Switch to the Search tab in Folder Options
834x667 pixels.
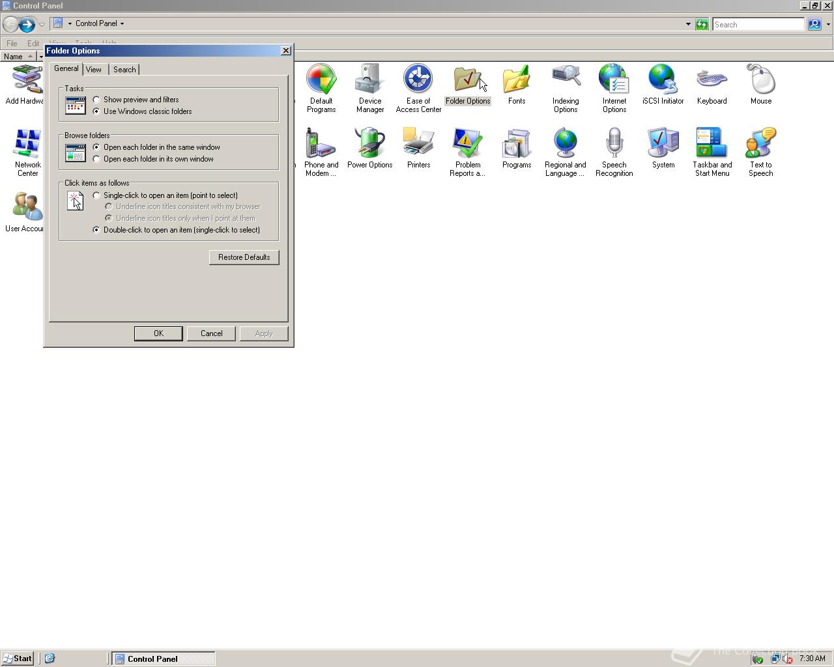coord(124,70)
